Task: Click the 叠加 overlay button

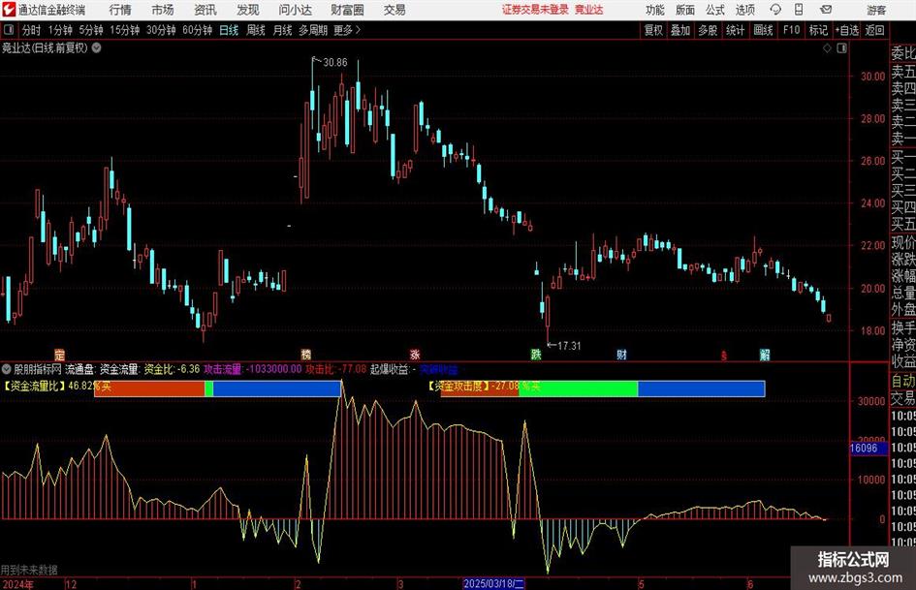Action: [x=680, y=30]
